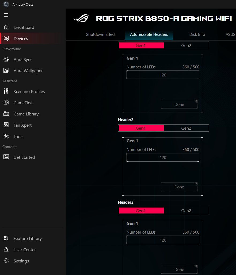Click first header's Number of LEDs field
This screenshot has width=236, height=275.
[163, 75]
